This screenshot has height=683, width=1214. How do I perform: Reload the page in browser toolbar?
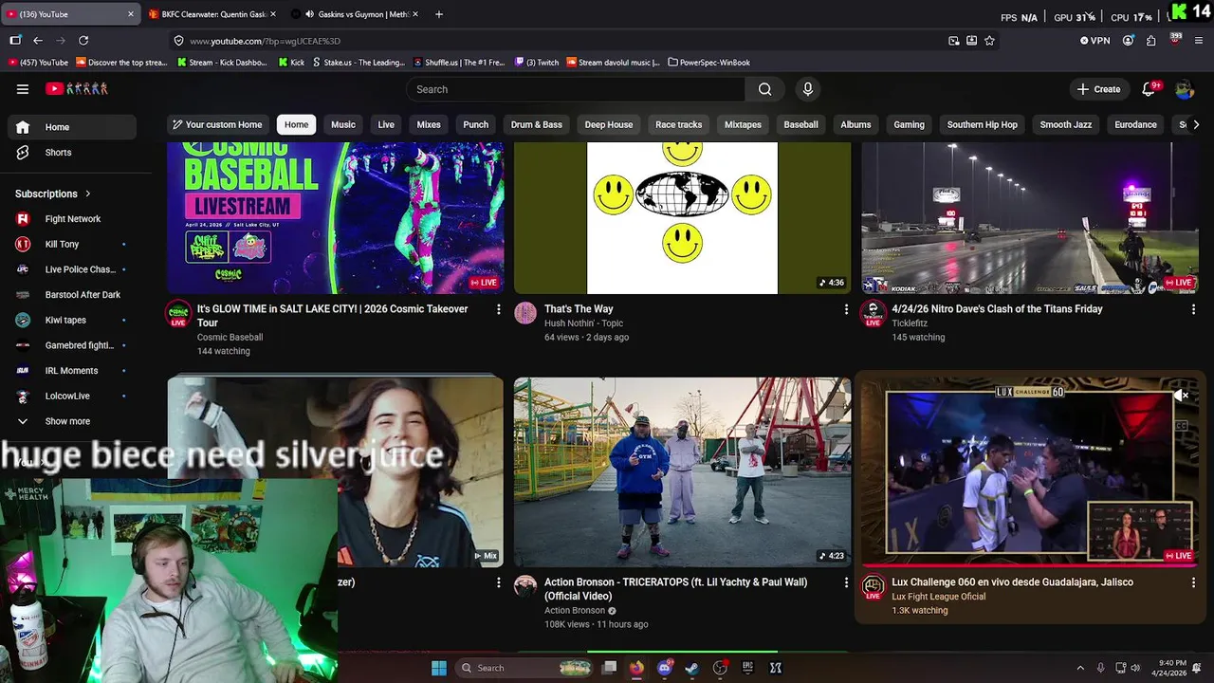(83, 40)
